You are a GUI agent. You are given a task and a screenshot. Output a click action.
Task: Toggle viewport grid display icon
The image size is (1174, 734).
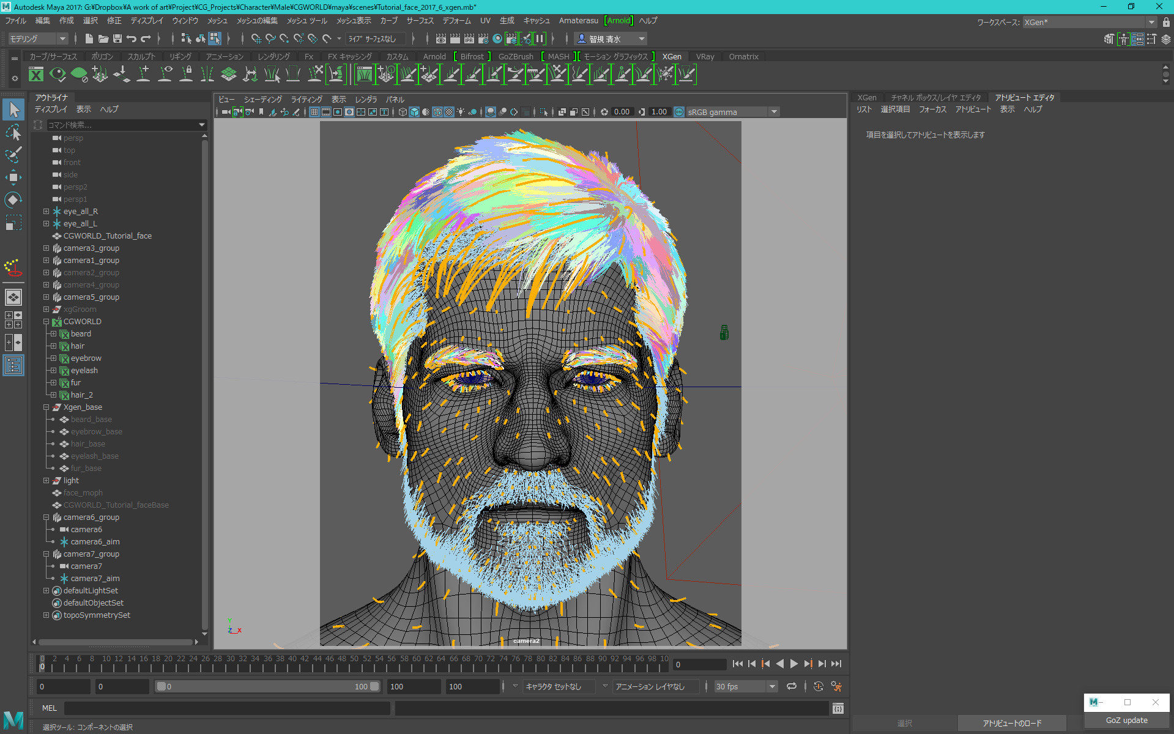click(x=314, y=112)
